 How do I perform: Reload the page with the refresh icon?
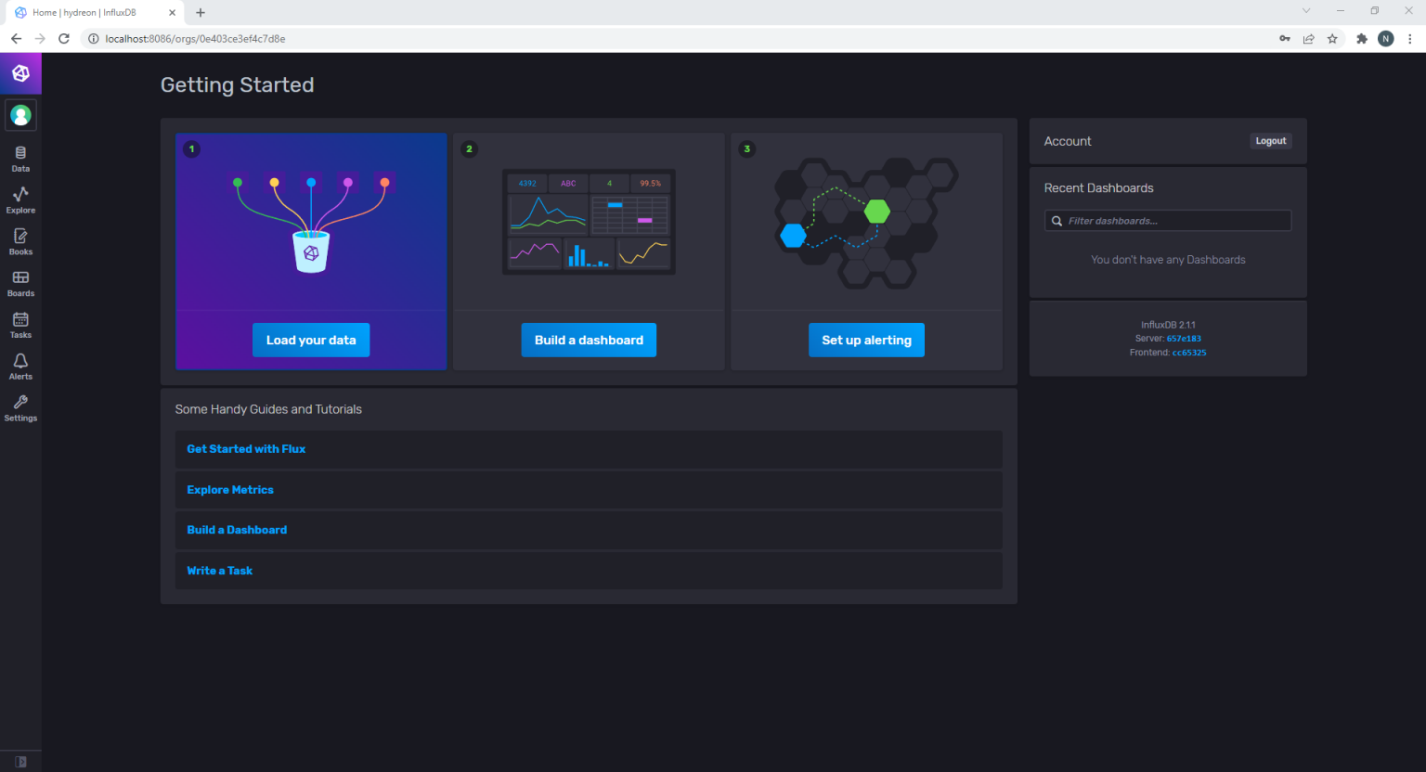[63, 38]
